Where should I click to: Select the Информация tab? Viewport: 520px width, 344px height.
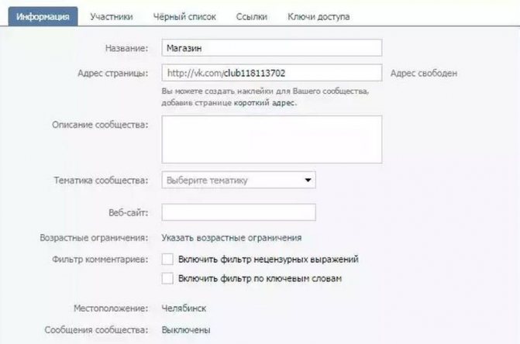pos(43,16)
